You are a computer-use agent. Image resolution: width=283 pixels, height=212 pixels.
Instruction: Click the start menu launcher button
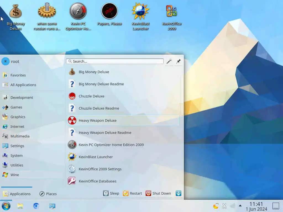click(x=6, y=206)
